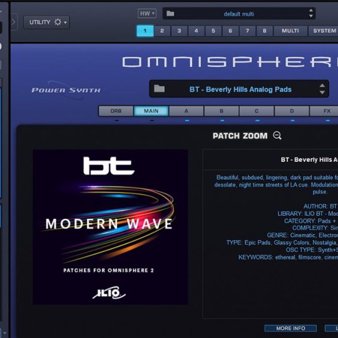Click the patch title in the info header
The height and width of the screenshot is (338, 338).
pos(309,160)
